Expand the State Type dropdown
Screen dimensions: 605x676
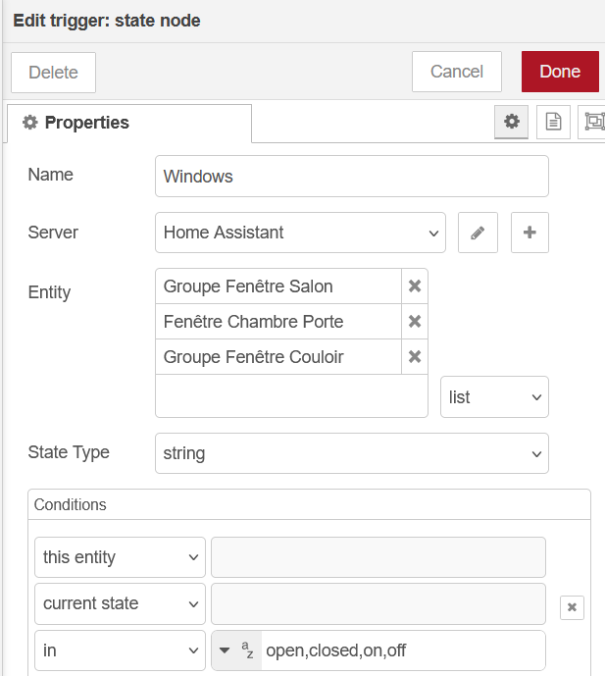point(351,453)
